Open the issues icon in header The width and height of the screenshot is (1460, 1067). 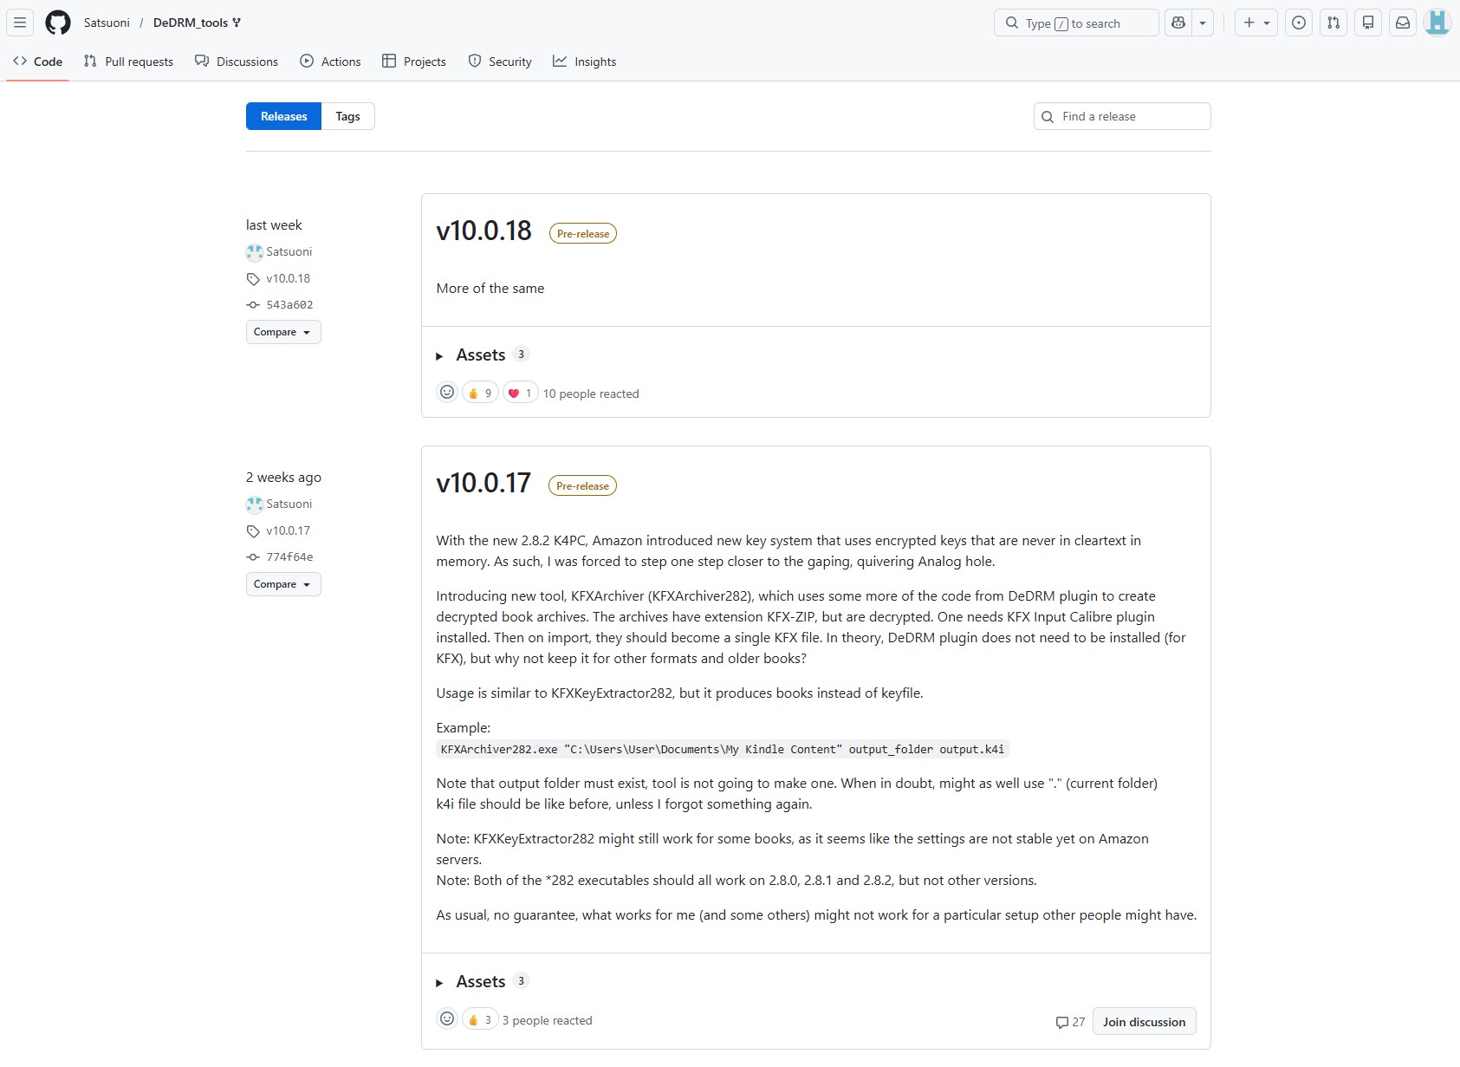(x=1298, y=23)
